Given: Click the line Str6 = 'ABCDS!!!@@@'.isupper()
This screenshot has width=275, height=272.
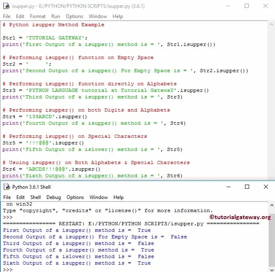Looking at the screenshot, I should pos(51,169).
